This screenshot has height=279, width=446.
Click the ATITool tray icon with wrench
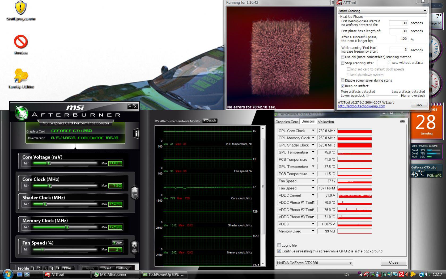coord(366,274)
